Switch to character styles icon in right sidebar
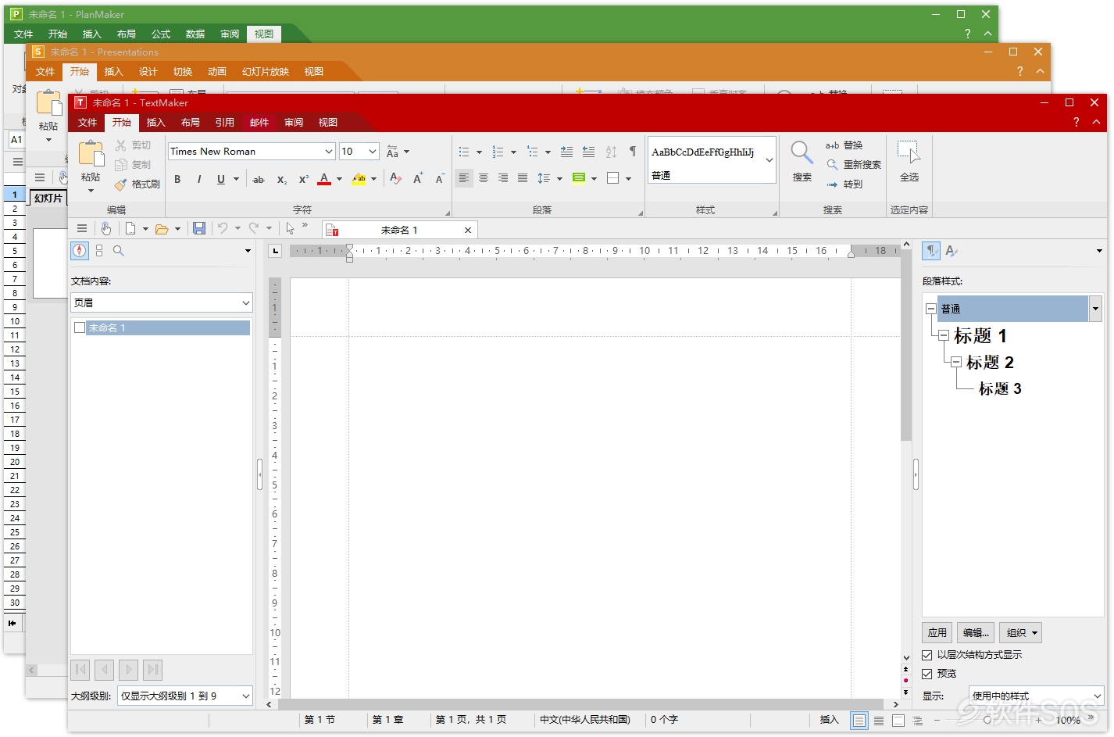The image size is (1114, 737). click(x=952, y=251)
